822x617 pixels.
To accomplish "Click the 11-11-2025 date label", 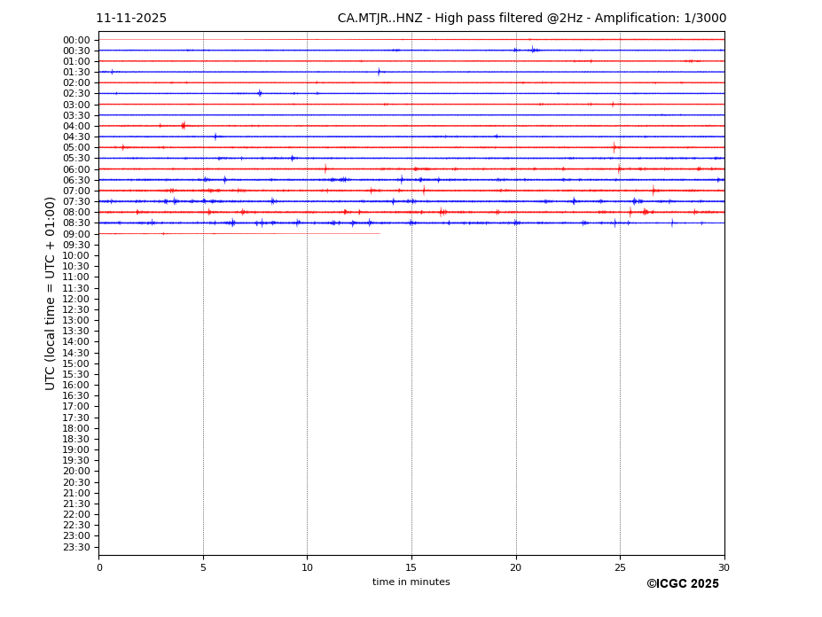I will (x=131, y=19).
